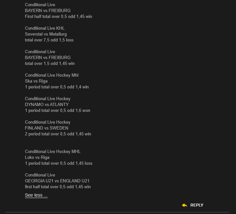
Task: Select the GEORGIA U21 vs ENGLAND U21 line
Action: pos(57,181)
